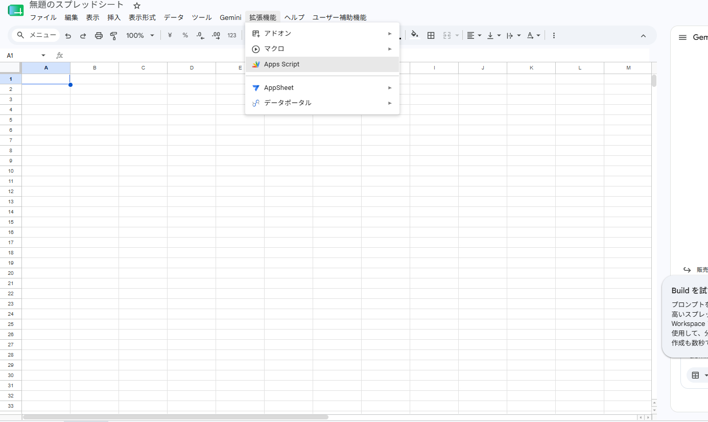Open the 表示形式 menu
The image size is (708, 422).
(x=142, y=17)
